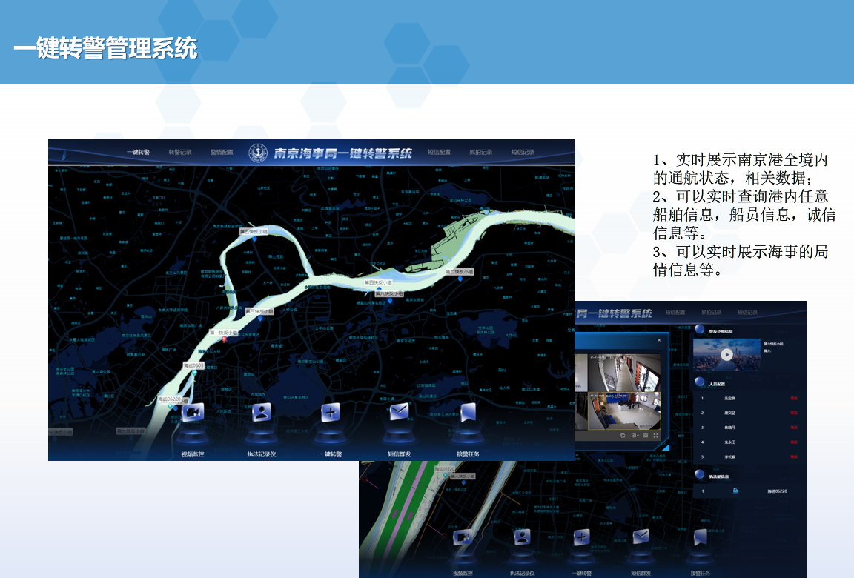The image size is (854, 578).
Task: Switch to the 转警记录 tab
Action: [x=179, y=153]
